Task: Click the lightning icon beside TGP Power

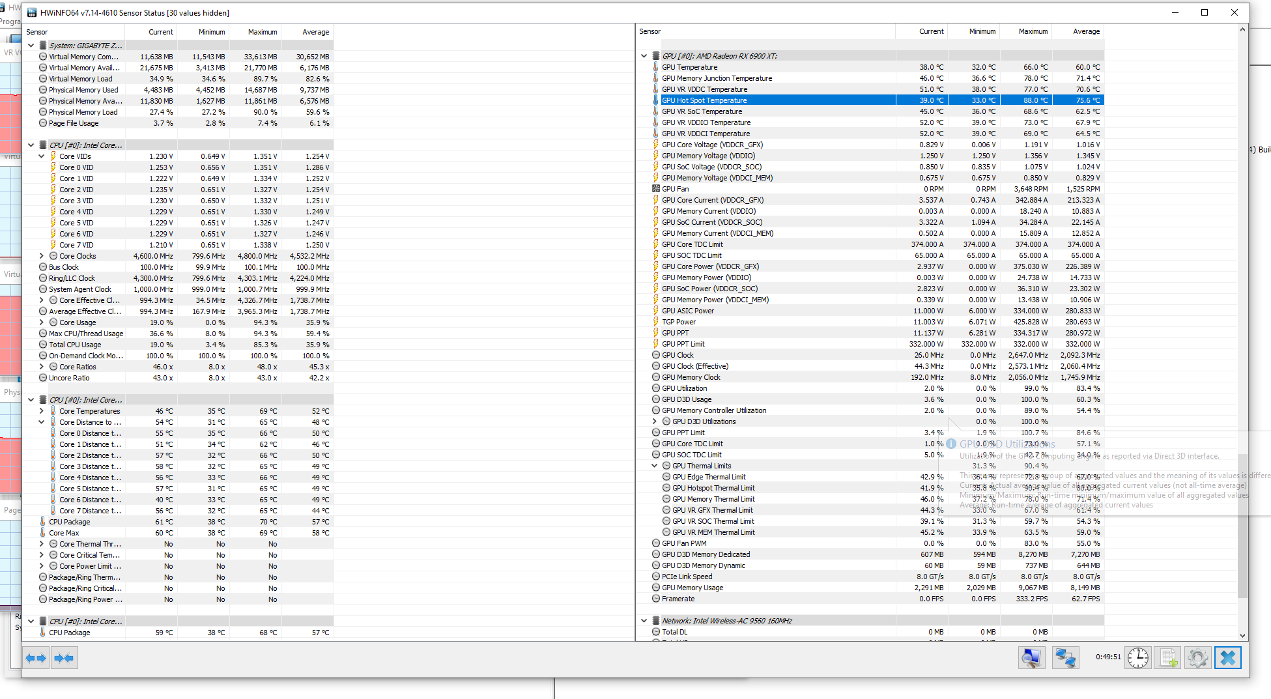Action: (656, 322)
